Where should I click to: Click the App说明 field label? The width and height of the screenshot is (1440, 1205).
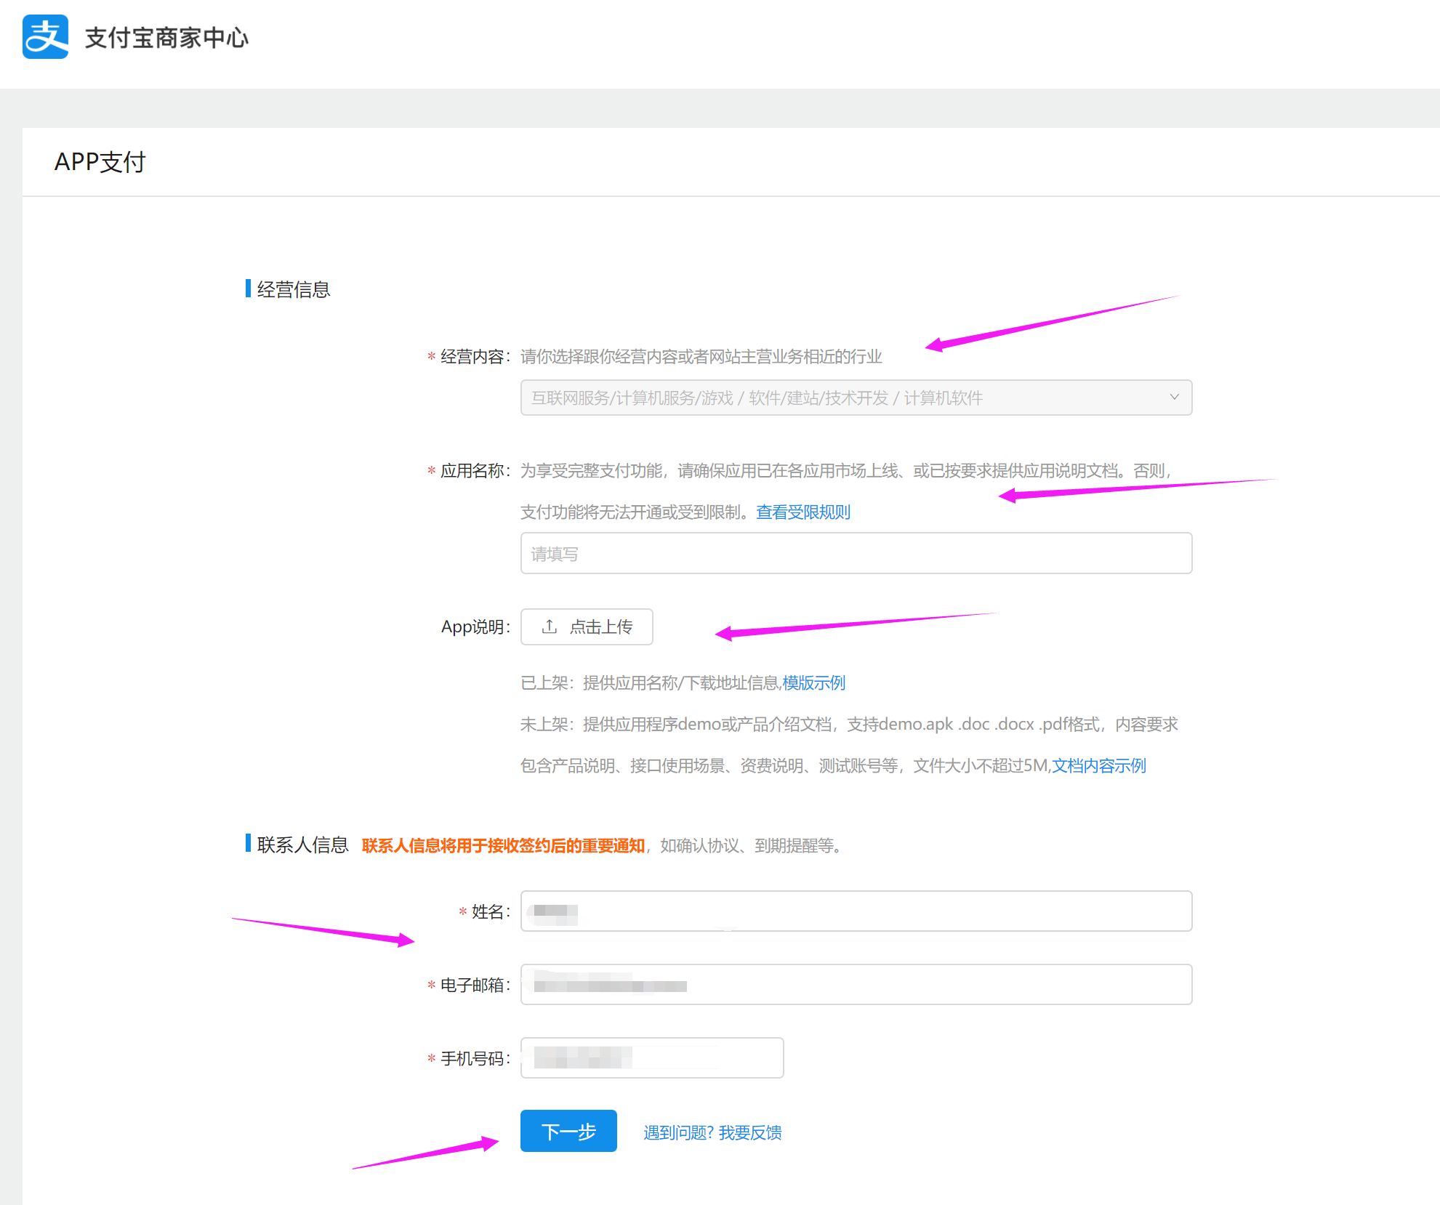475,627
